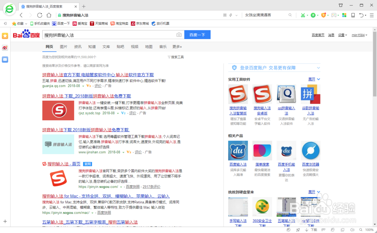
Task: Open the 设置 settings dropdown
Action: coord(342,35)
